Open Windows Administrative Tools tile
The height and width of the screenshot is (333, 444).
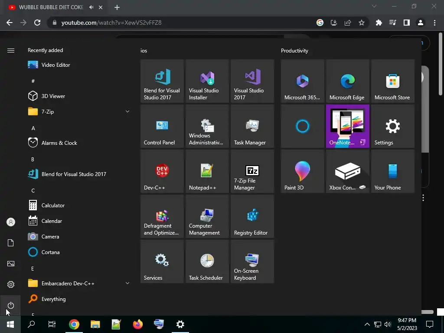click(x=207, y=126)
